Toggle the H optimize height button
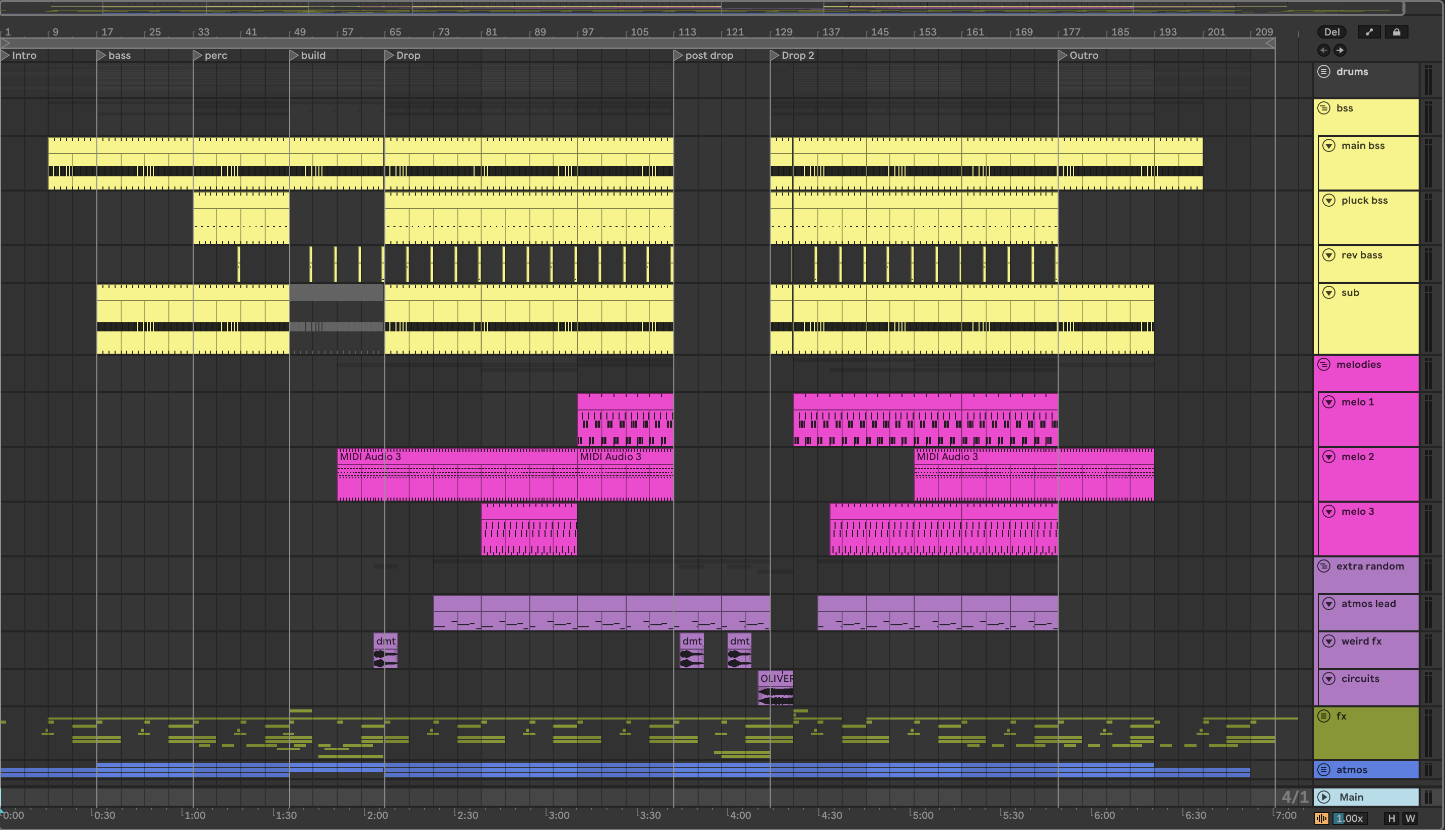The height and width of the screenshot is (830, 1445). click(1391, 819)
